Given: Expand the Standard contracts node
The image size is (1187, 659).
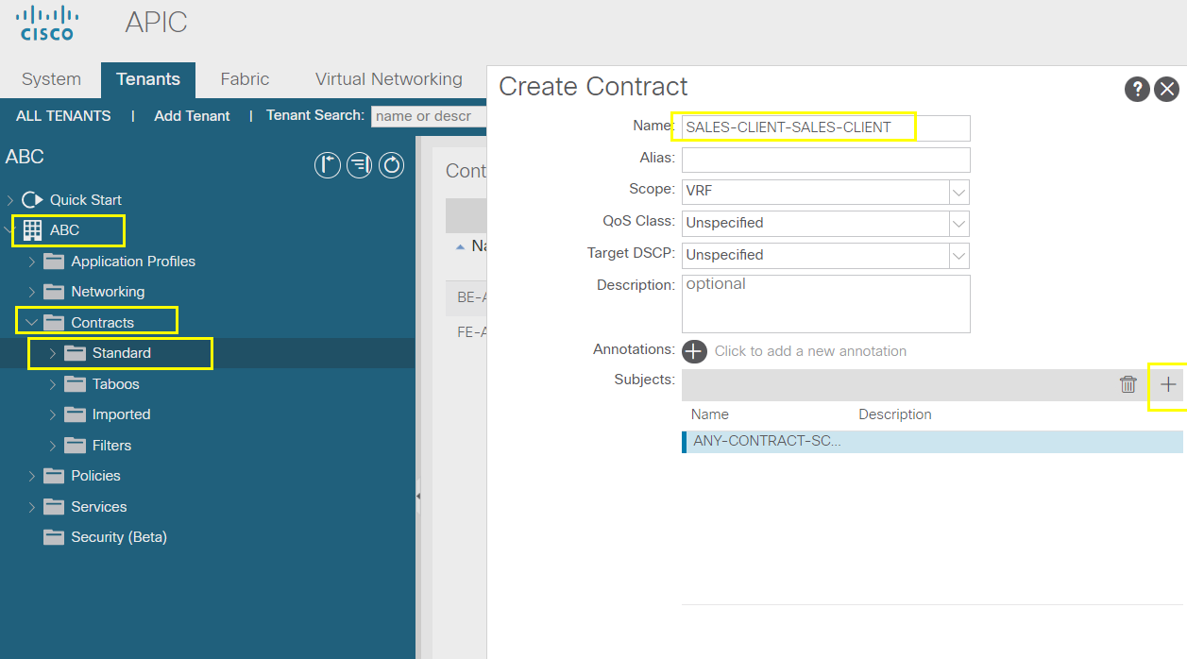Looking at the screenshot, I should point(53,352).
